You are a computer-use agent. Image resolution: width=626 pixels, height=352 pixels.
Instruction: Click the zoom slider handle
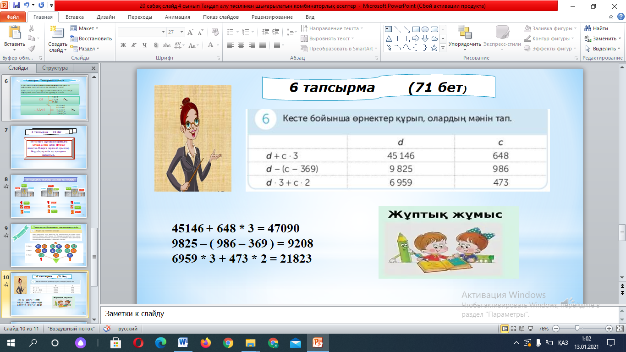point(577,329)
